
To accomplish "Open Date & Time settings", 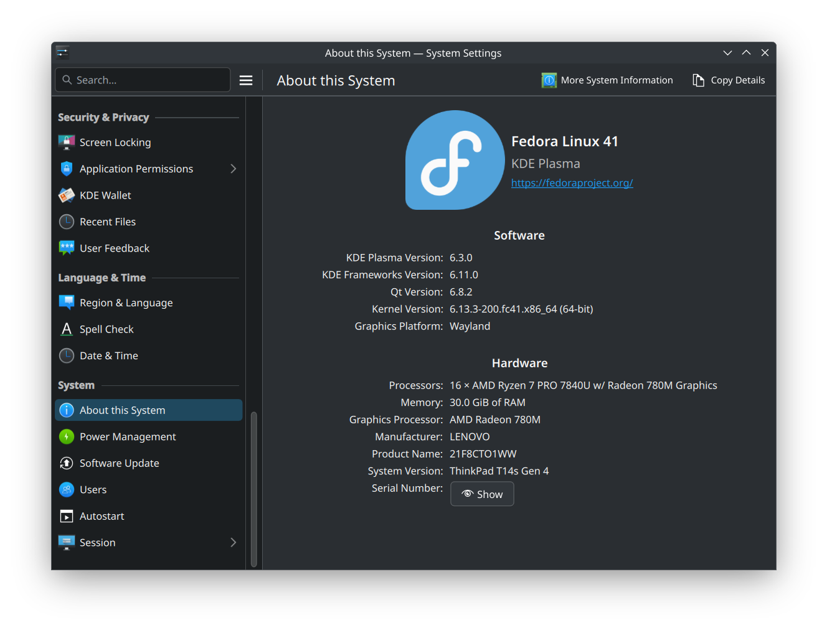I will point(108,356).
